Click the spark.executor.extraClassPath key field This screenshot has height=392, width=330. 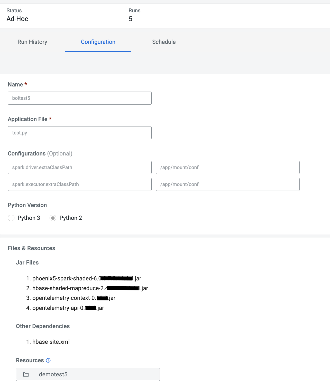point(80,184)
